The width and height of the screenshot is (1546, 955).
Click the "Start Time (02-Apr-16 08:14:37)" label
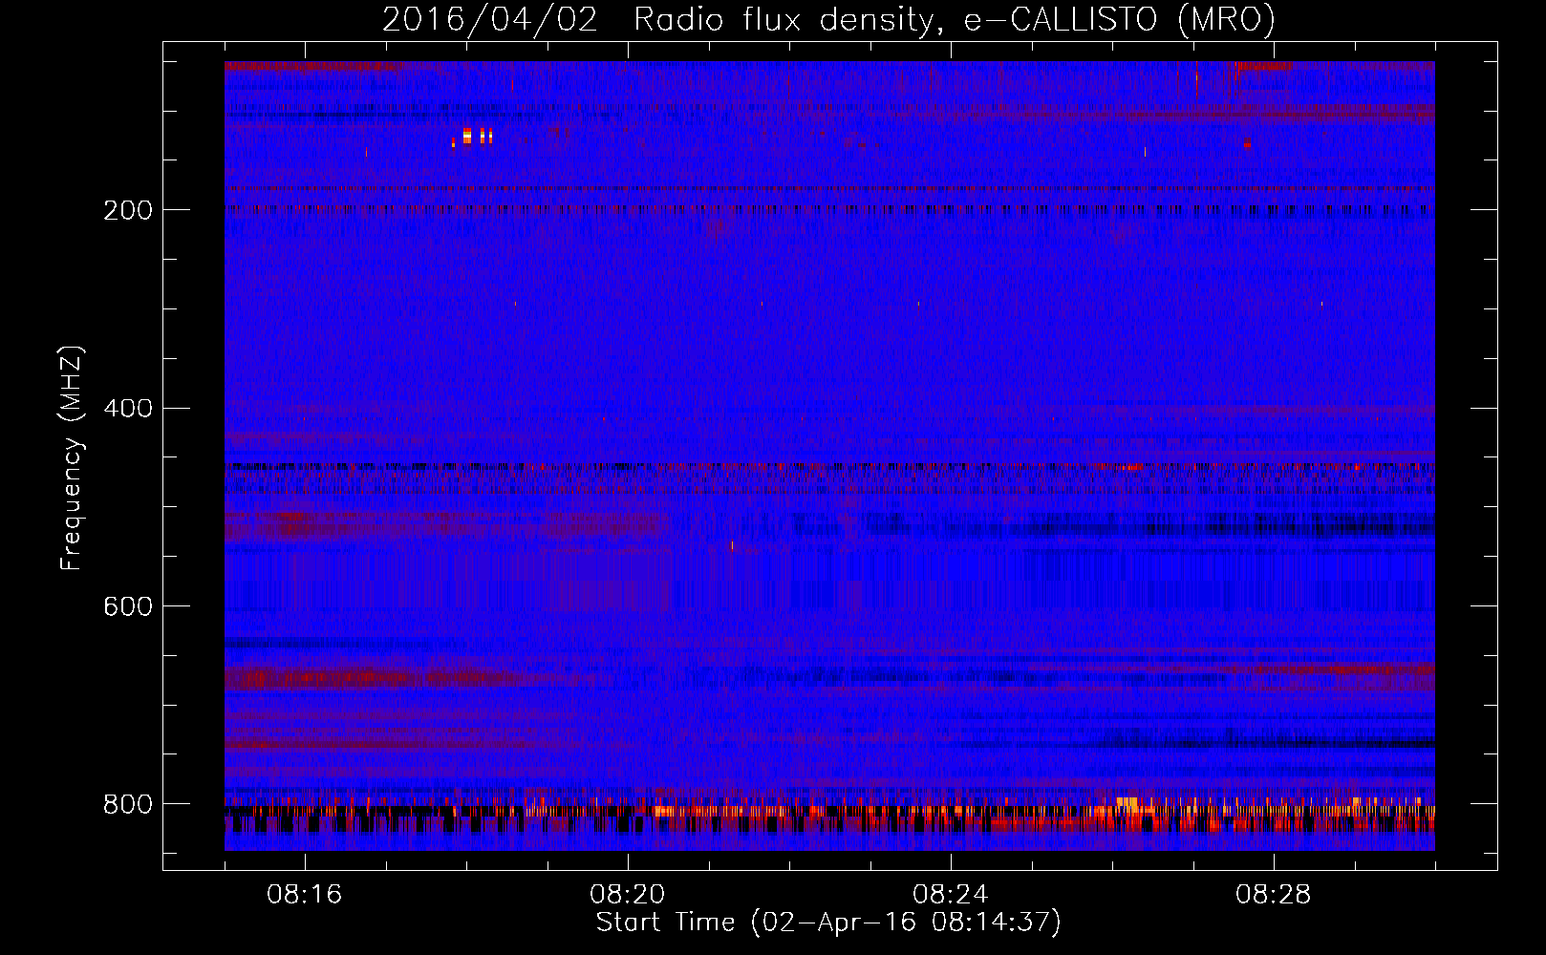point(828,923)
